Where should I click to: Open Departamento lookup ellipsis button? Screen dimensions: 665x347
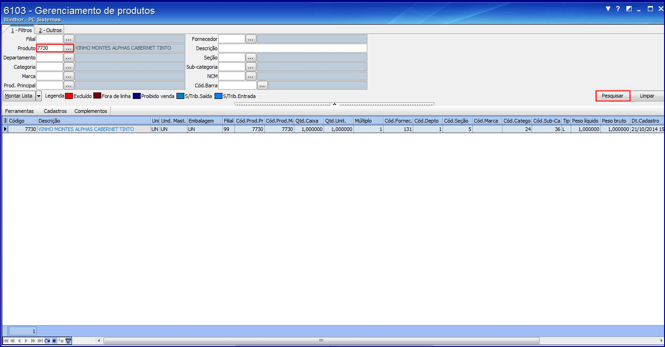click(69, 58)
